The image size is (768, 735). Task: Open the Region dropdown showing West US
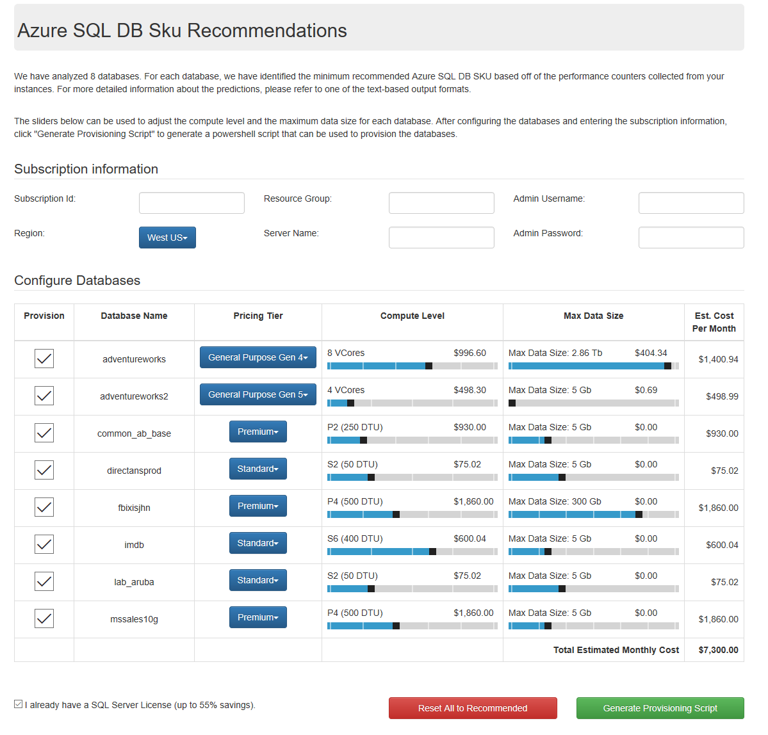(x=167, y=237)
